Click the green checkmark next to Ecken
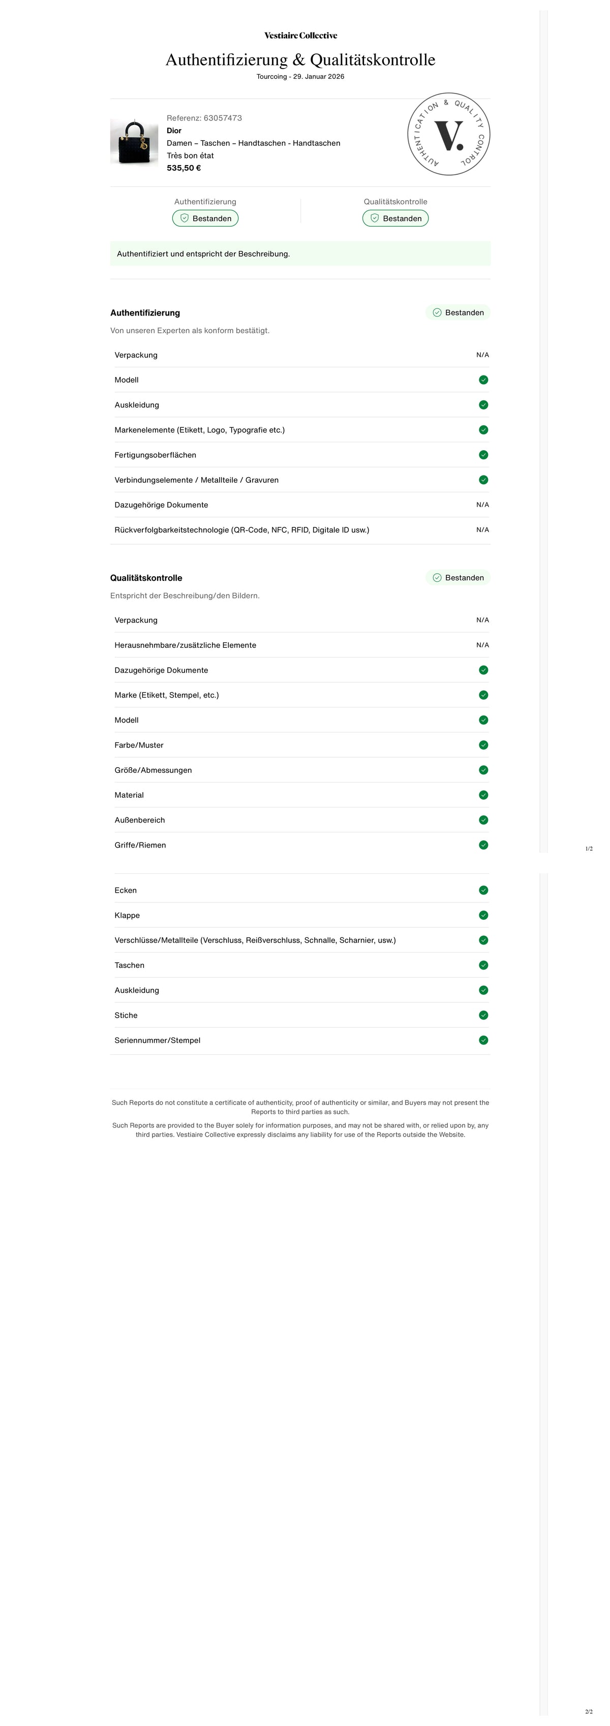Image resolution: width=610 pixels, height=1726 pixels. (483, 891)
